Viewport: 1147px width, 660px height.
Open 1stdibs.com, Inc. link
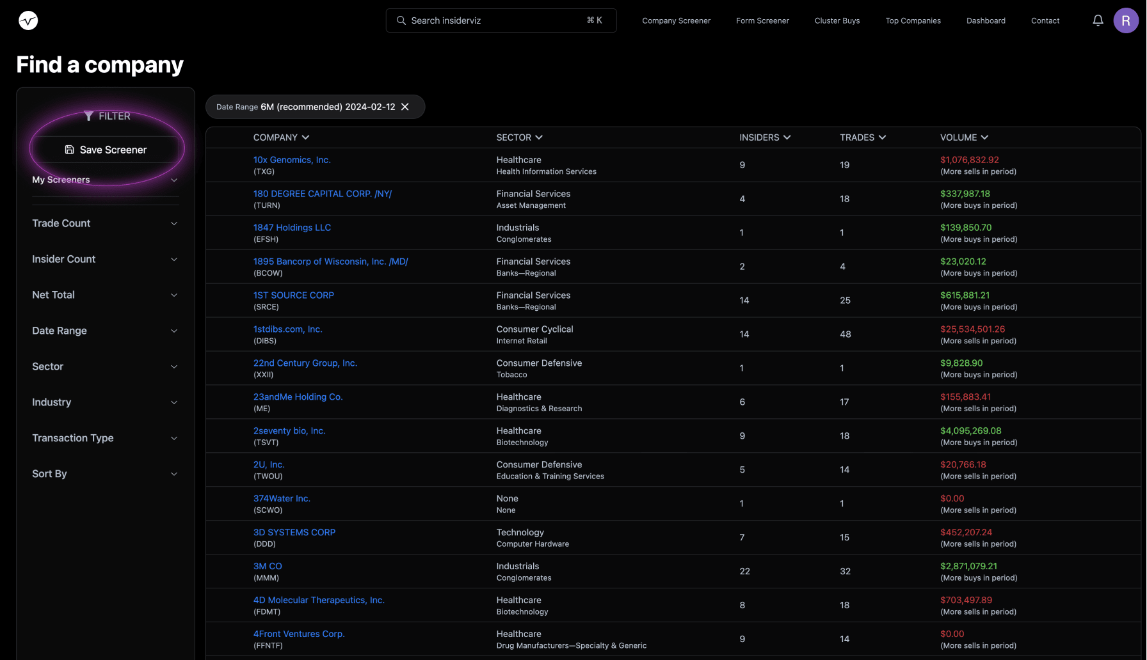coord(287,329)
